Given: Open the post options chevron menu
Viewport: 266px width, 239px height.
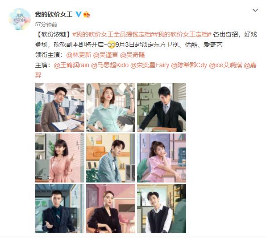Looking at the screenshot, I should (255, 11).
